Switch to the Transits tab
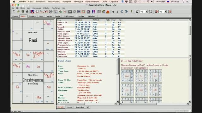Screen dimensions: 202x113 point(49,16)
